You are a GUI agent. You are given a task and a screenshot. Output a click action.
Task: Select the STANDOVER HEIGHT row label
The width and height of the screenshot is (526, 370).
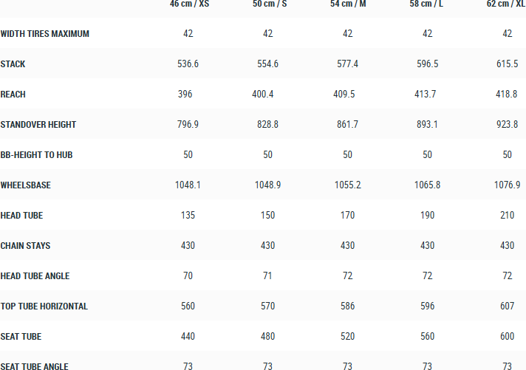[38, 125]
